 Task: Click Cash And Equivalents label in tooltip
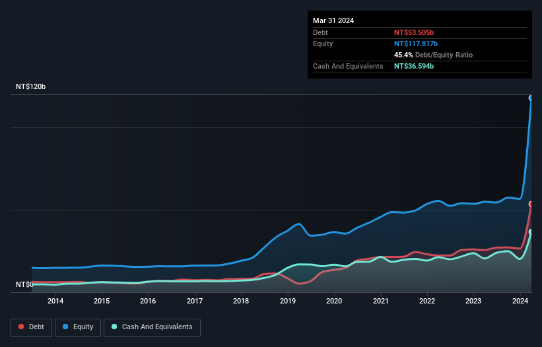pyautogui.click(x=348, y=66)
